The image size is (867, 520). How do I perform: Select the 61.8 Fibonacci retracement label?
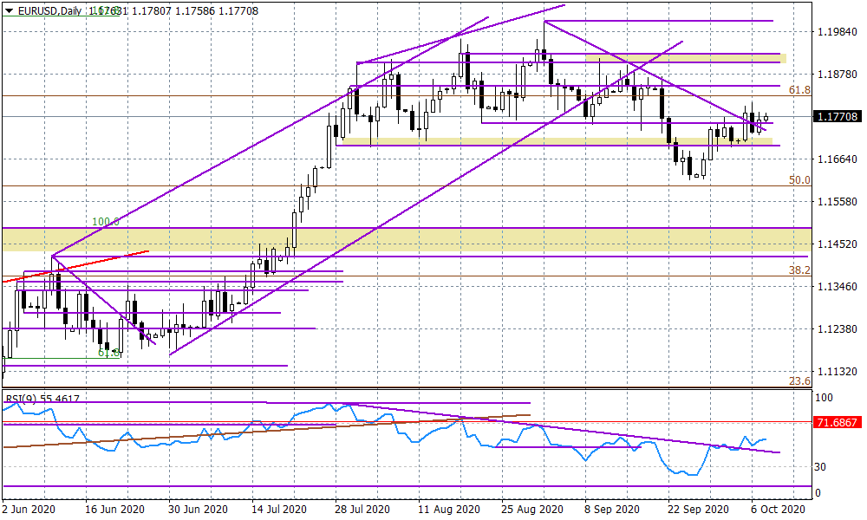tap(799, 89)
